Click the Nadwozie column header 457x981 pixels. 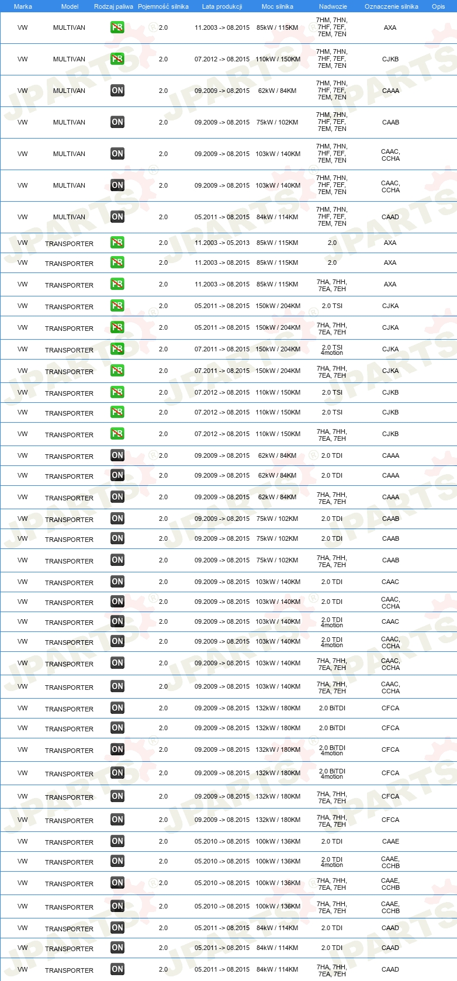click(333, 6)
